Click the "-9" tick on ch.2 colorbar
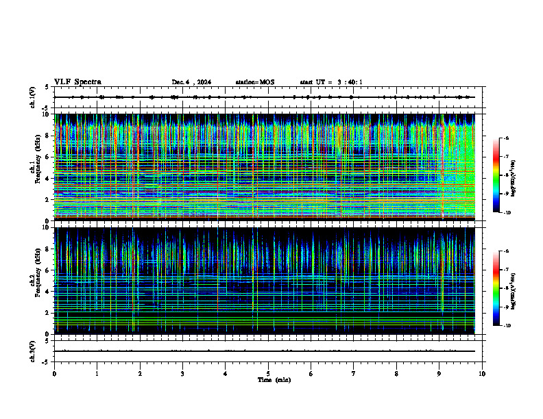 click(506, 307)
